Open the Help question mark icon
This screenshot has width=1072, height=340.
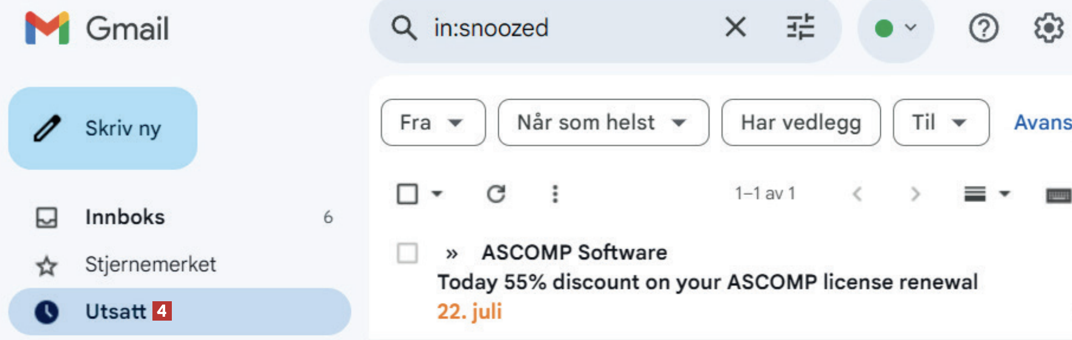(983, 28)
